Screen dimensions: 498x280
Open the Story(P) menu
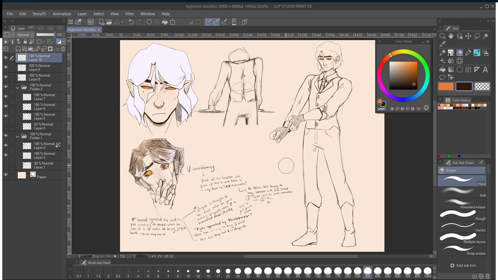[39, 14]
